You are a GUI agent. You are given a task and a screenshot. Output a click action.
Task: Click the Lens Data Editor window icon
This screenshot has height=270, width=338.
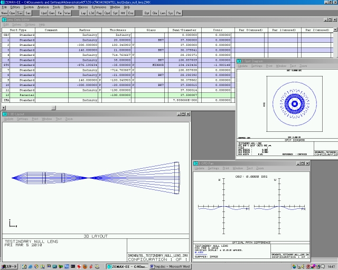pos(4,20)
